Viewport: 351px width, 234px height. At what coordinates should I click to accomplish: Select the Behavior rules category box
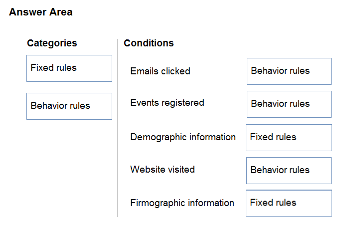pyautogui.click(x=69, y=106)
